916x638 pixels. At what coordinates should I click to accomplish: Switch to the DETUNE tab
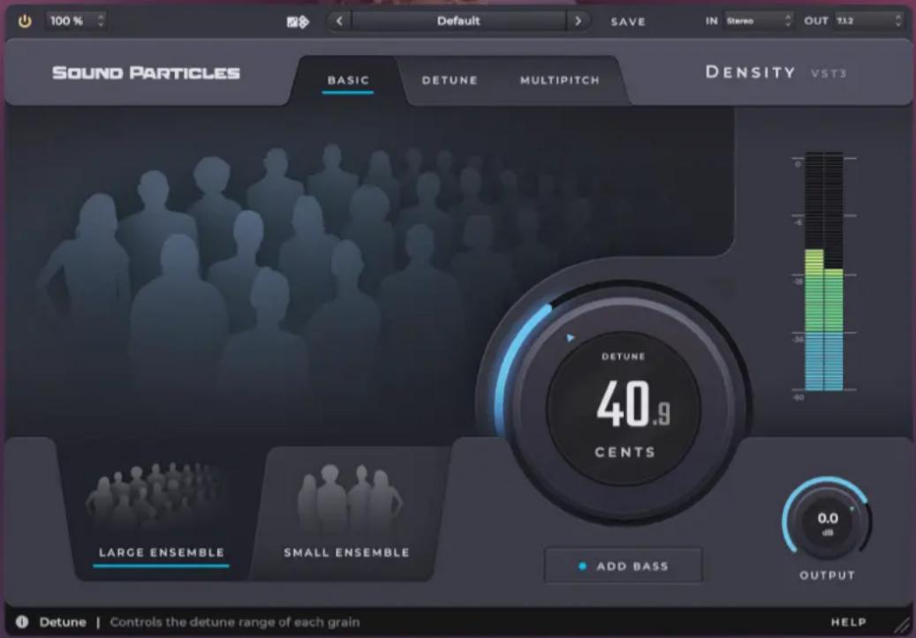pos(450,80)
